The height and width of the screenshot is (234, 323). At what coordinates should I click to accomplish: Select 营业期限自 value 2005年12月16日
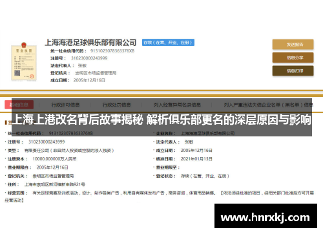52,167
